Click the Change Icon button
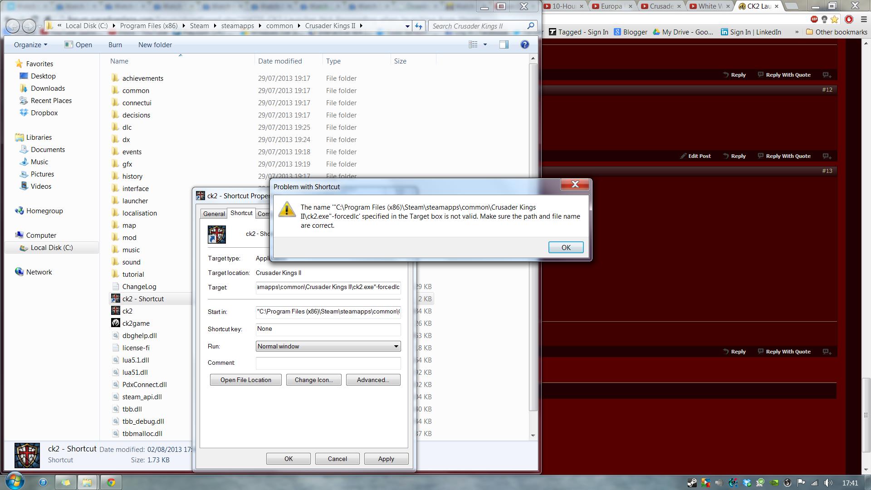Viewport: 871px width, 490px height. pyautogui.click(x=313, y=380)
